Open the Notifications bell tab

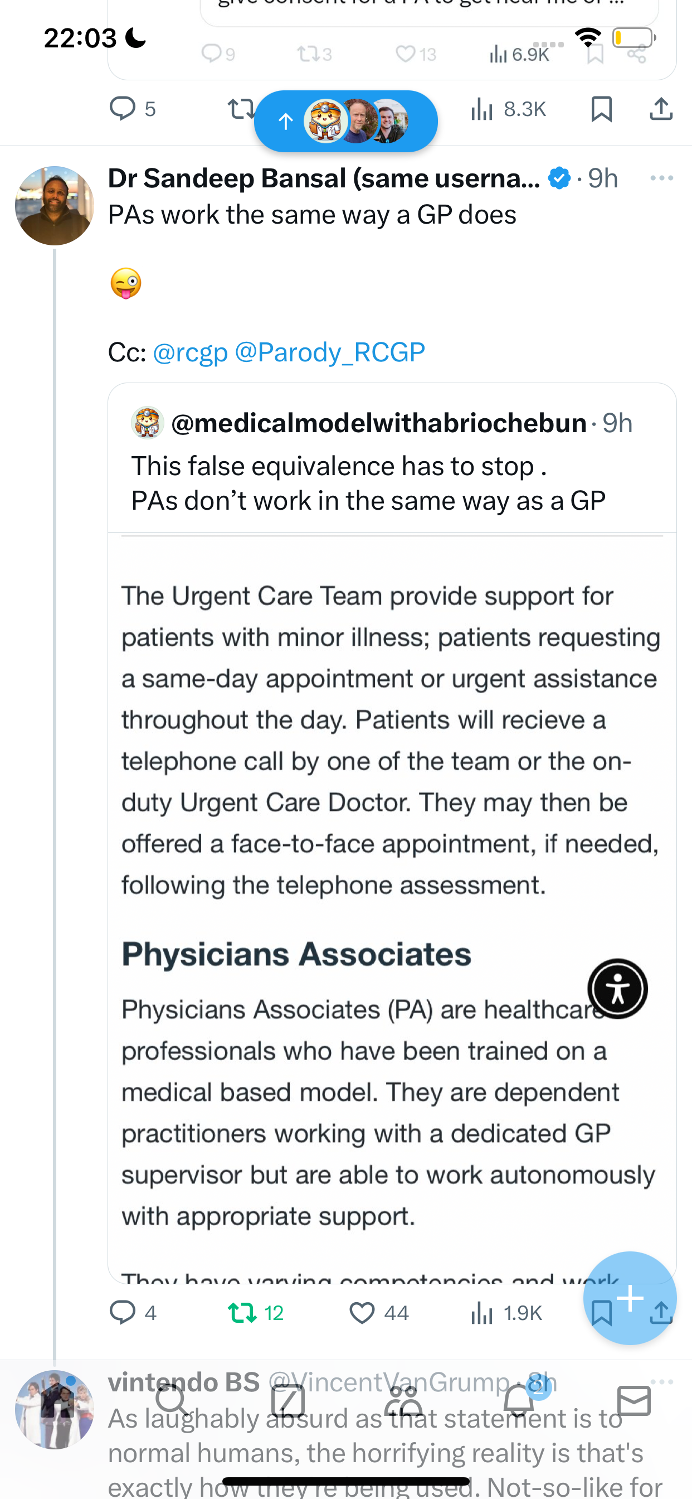pos(519,1400)
